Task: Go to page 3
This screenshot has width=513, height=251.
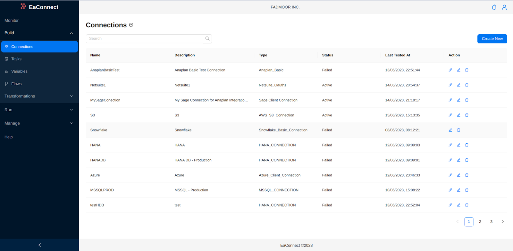Action: [491, 222]
